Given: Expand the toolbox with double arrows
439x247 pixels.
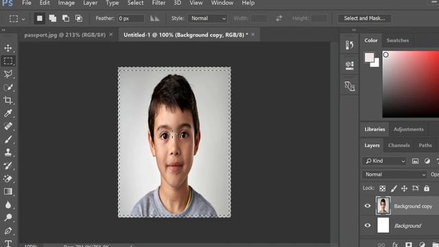Looking at the screenshot, I should [3, 30].
